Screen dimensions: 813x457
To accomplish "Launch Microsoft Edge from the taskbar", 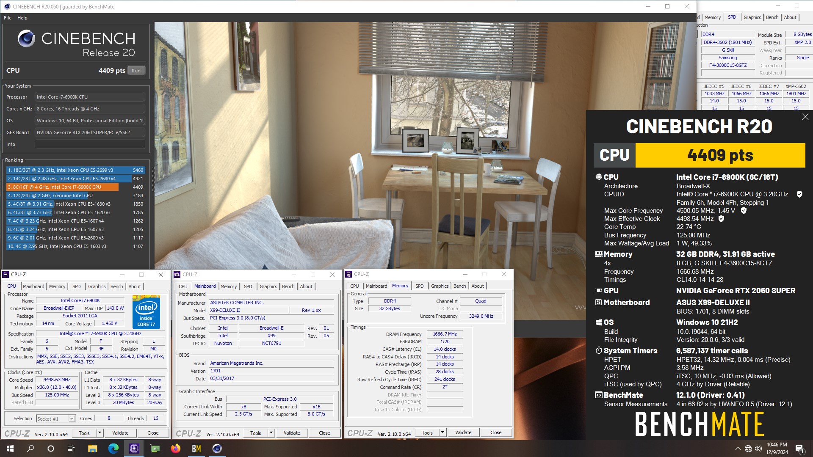I will pos(113,449).
